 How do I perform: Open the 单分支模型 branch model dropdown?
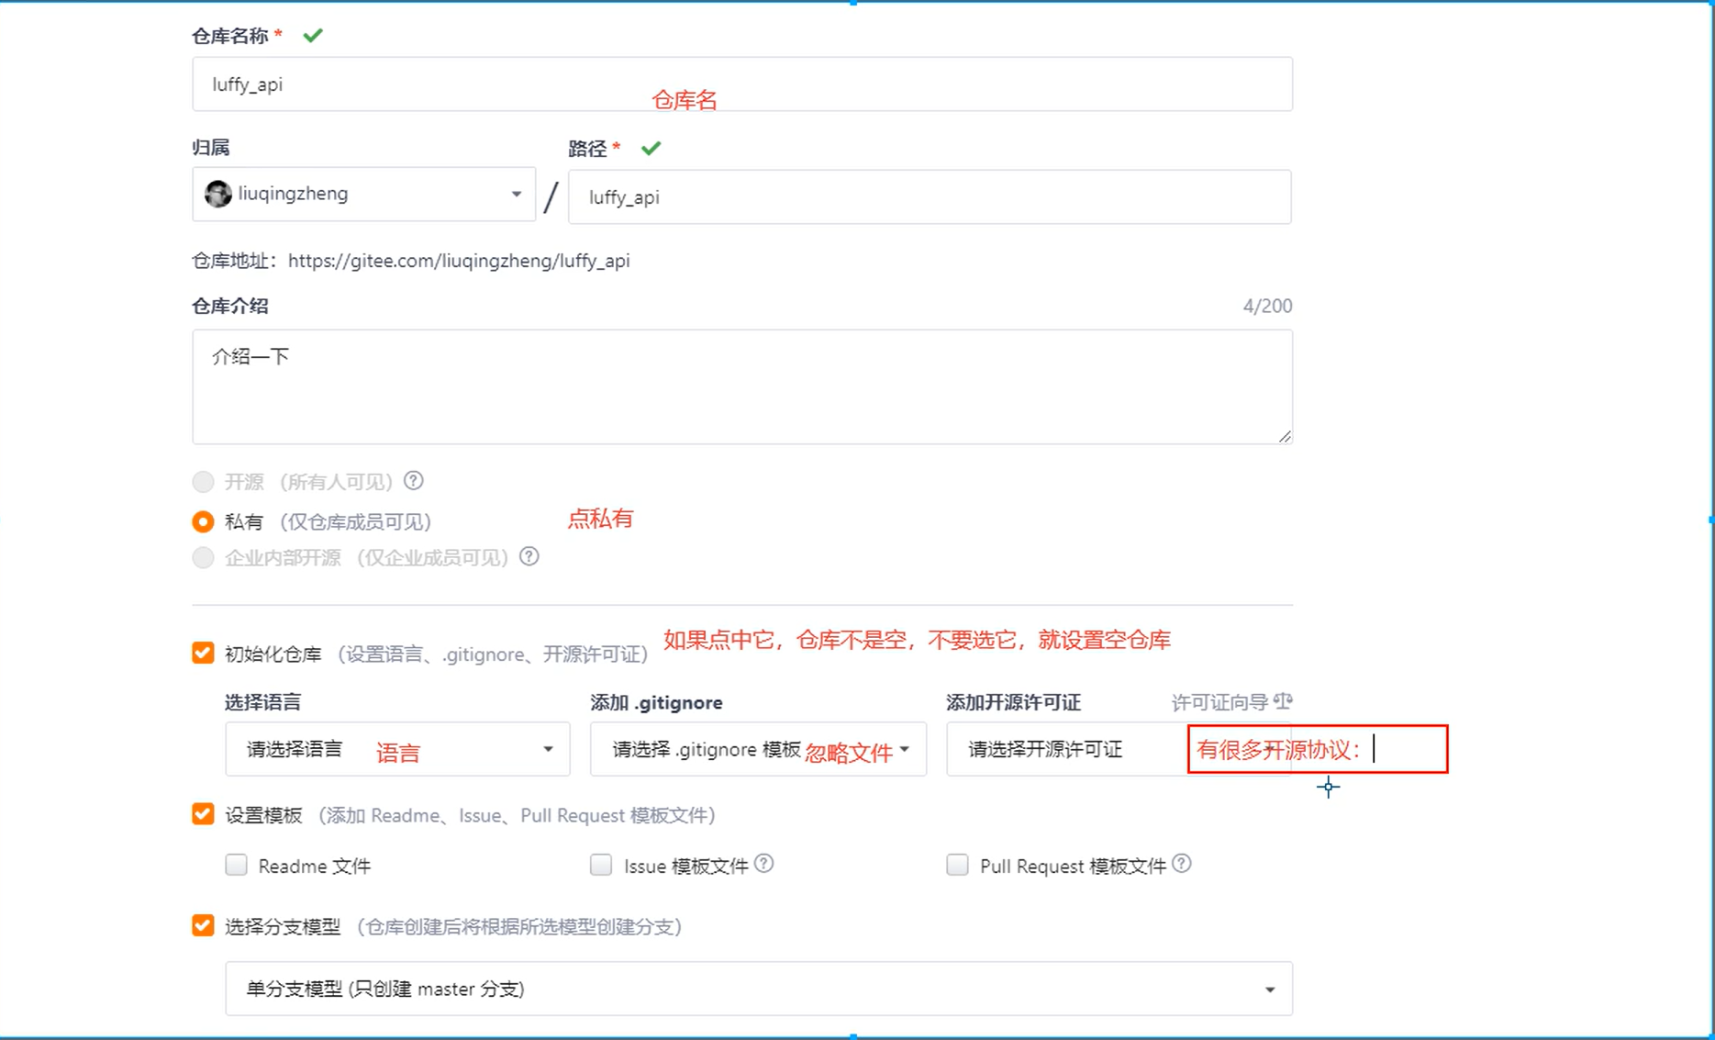click(759, 989)
